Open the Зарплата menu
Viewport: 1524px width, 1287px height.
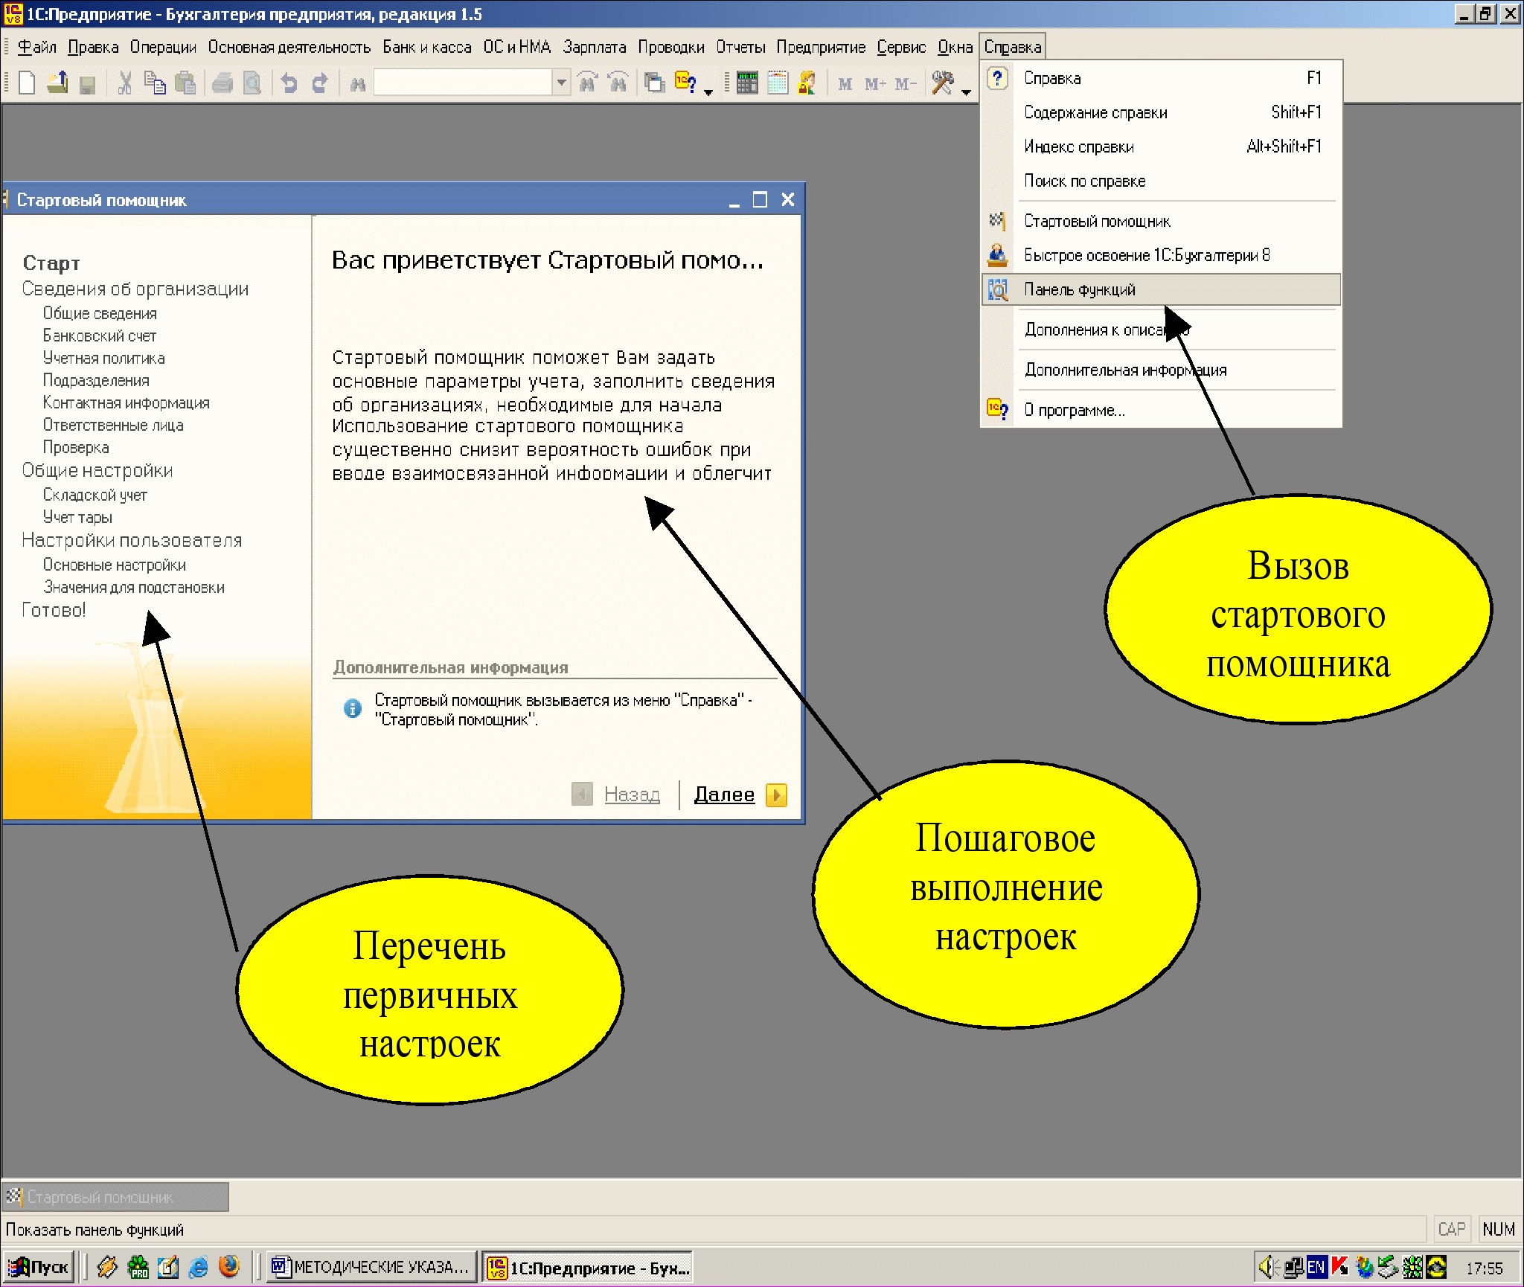(x=595, y=47)
